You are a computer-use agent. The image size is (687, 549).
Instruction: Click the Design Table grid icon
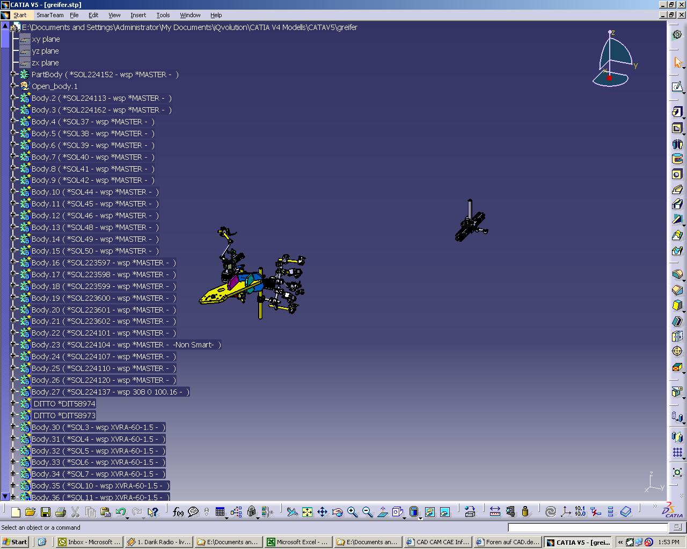coord(220,512)
